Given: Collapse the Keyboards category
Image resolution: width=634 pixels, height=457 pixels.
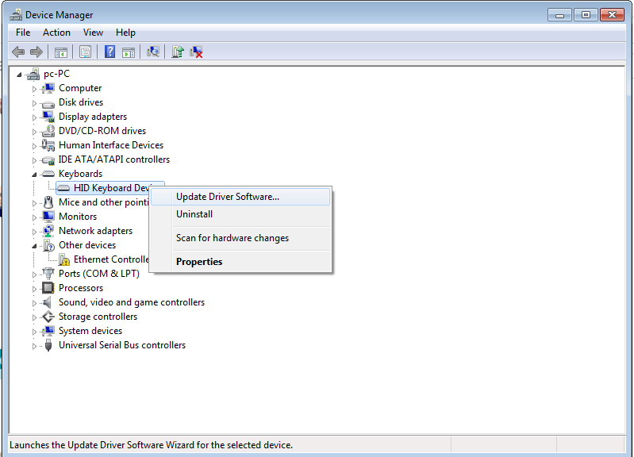Looking at the screenshot, I should coord(34,175).
